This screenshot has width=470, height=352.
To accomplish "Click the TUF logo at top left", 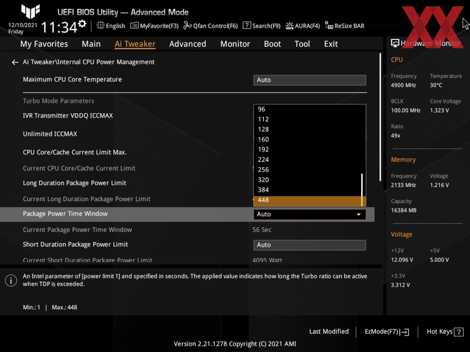I will coord(30,12).
